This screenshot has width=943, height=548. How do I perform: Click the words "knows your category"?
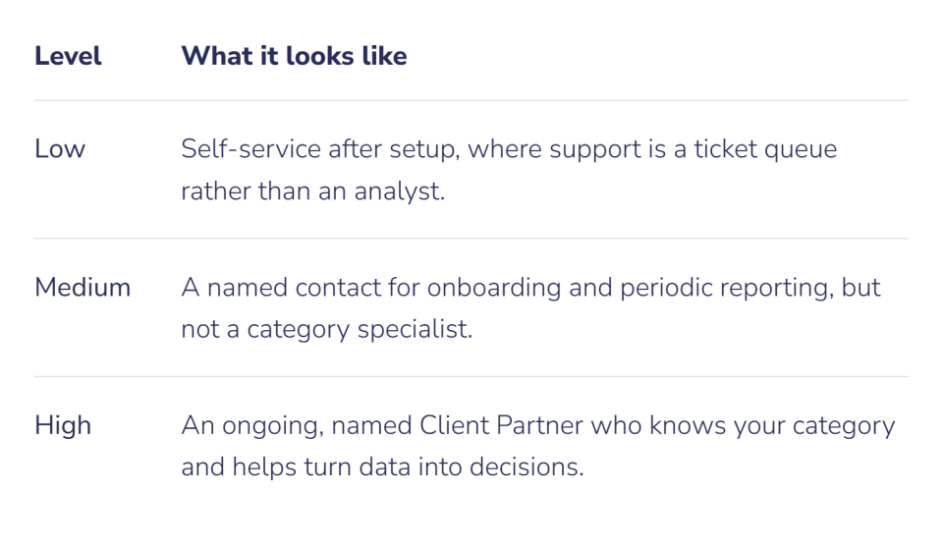(772, 426)
